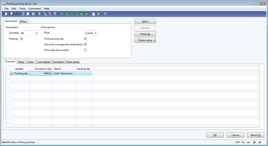
Task: Click the Remove filter funnel icon
Action: [x=55, y=14]
